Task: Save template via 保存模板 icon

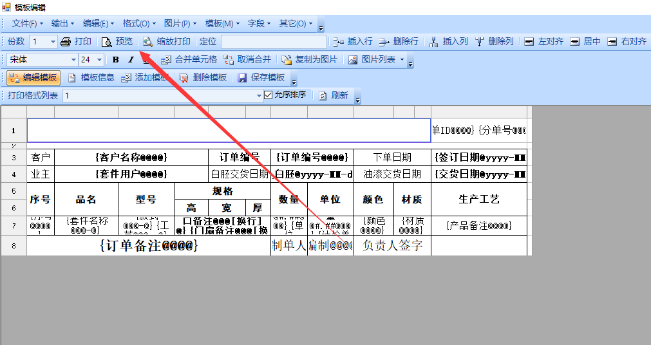Action: [243, 78]
